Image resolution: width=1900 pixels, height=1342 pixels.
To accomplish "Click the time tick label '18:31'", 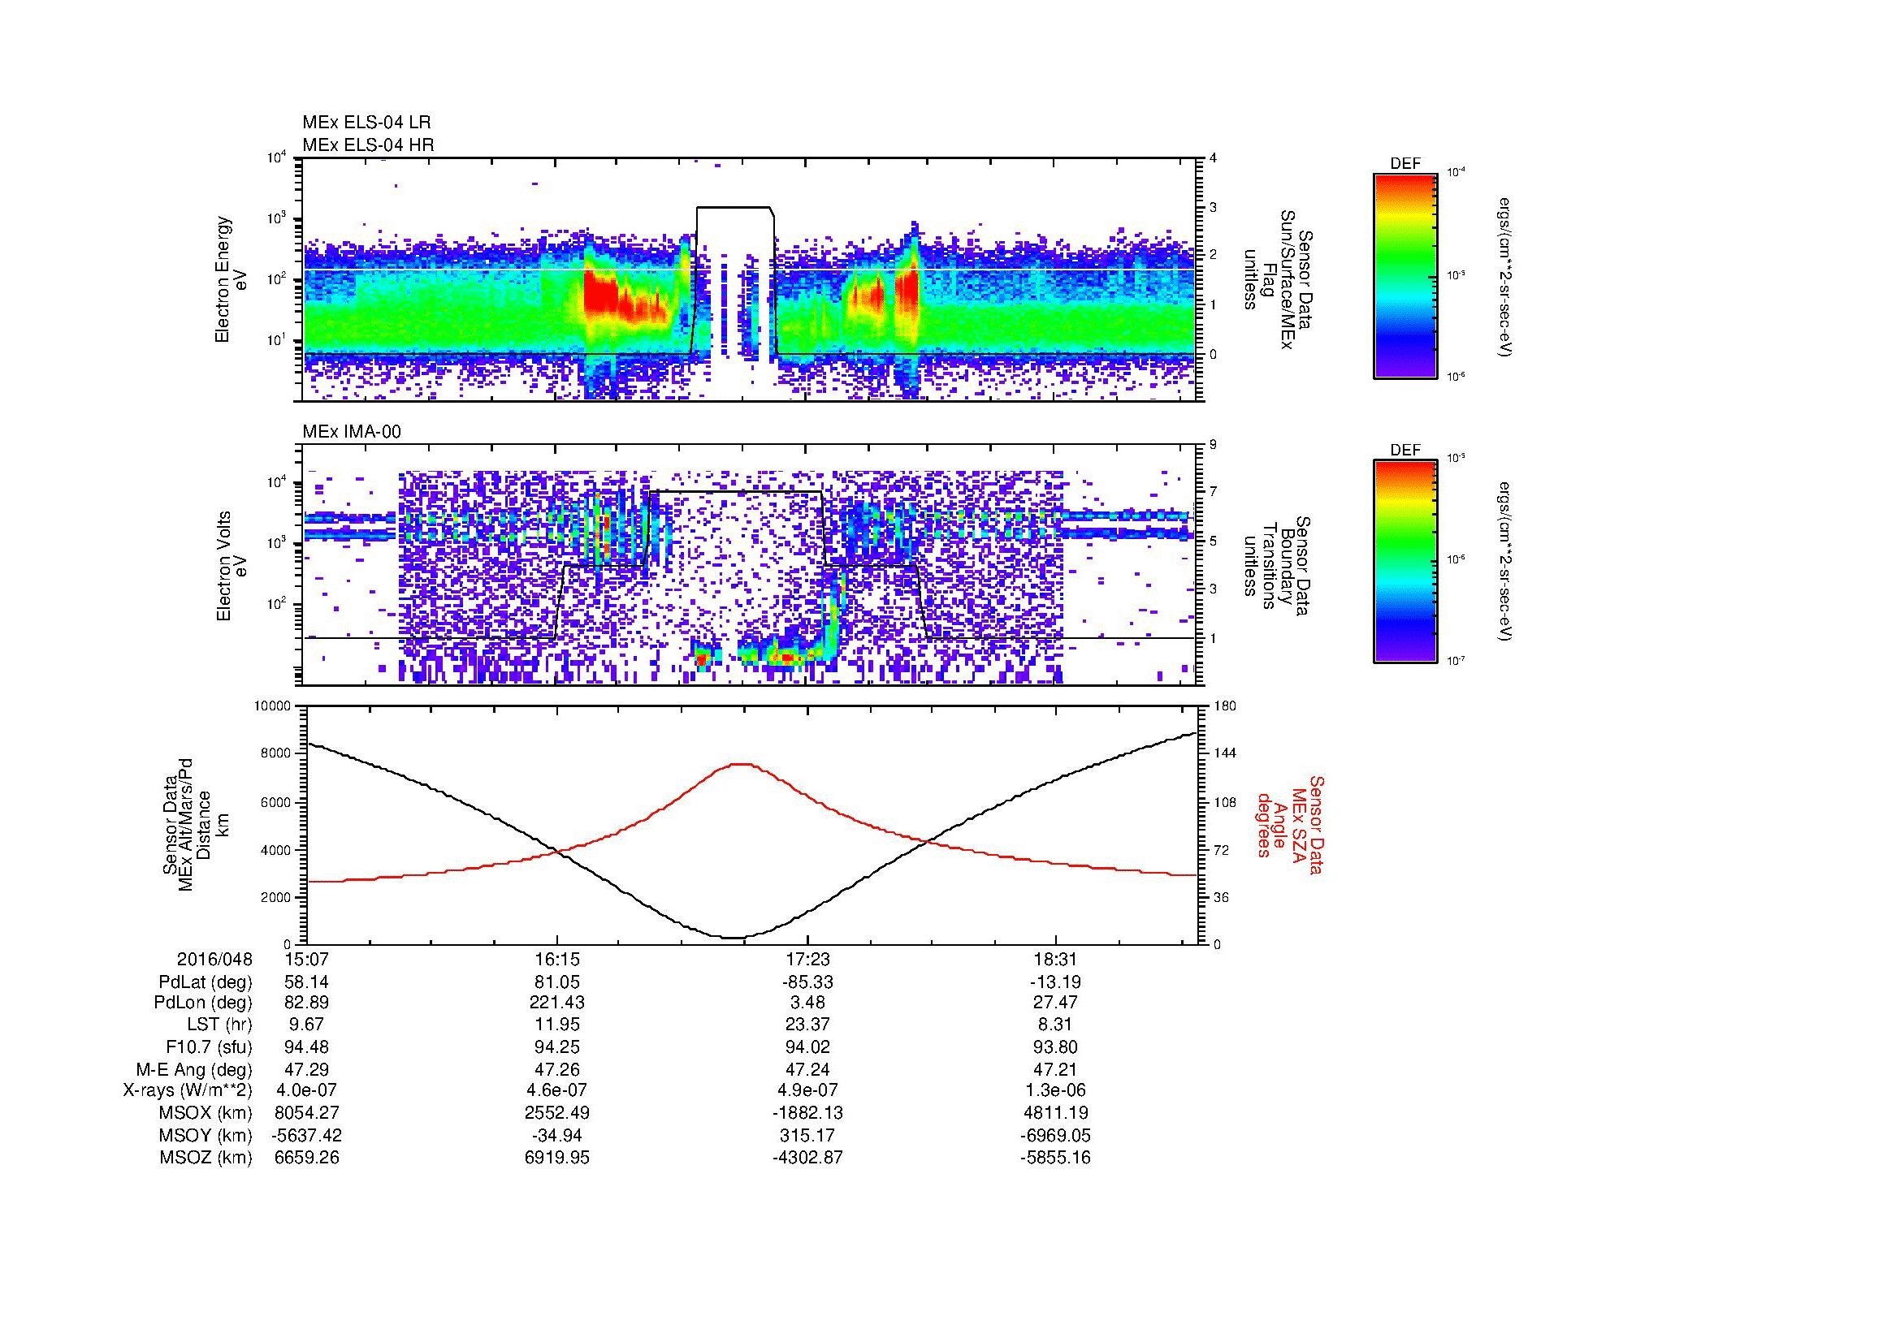I will coord(1056,959).
